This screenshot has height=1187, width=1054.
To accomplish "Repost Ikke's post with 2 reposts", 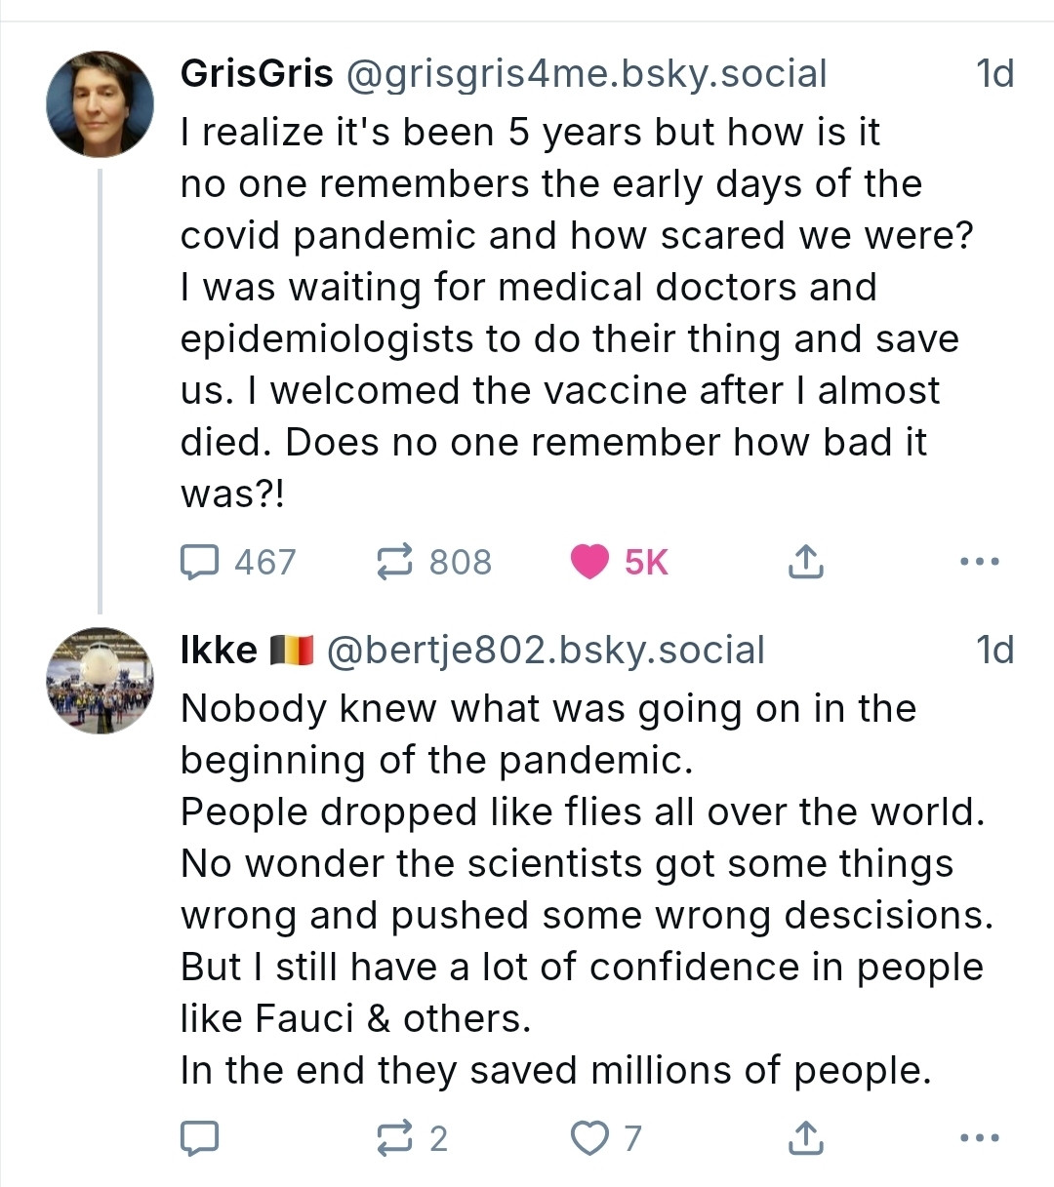I will [412, 1138].
